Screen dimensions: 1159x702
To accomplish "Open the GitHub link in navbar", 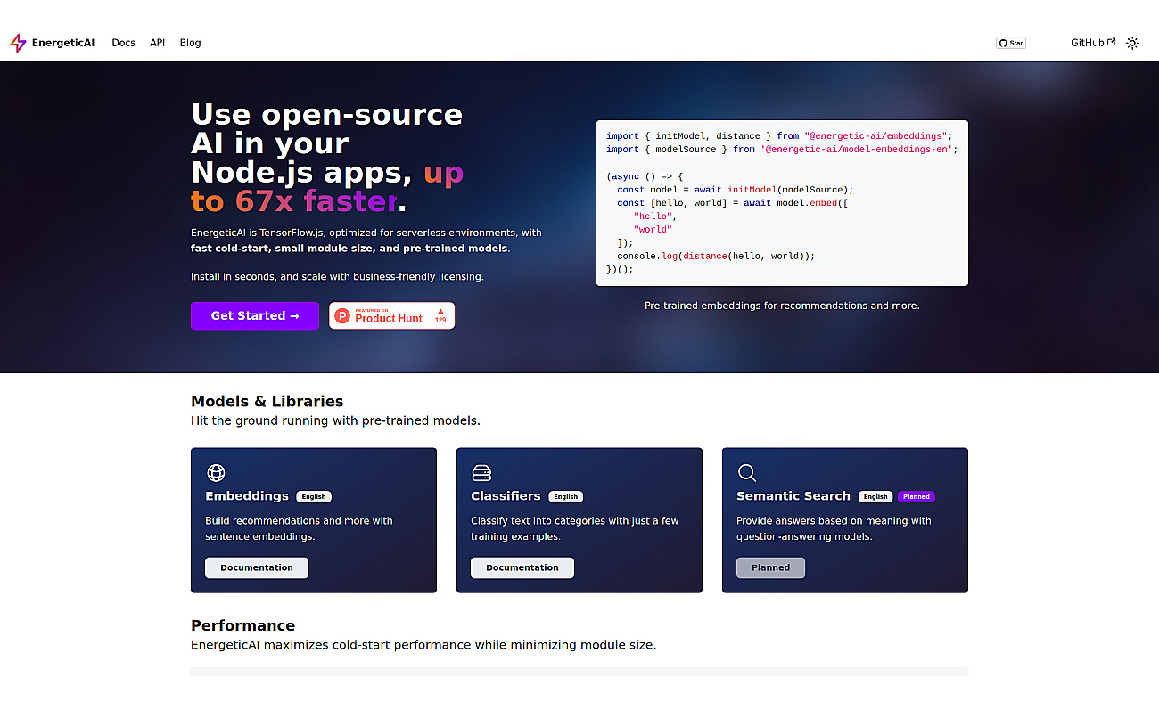I will point(1093,43).
